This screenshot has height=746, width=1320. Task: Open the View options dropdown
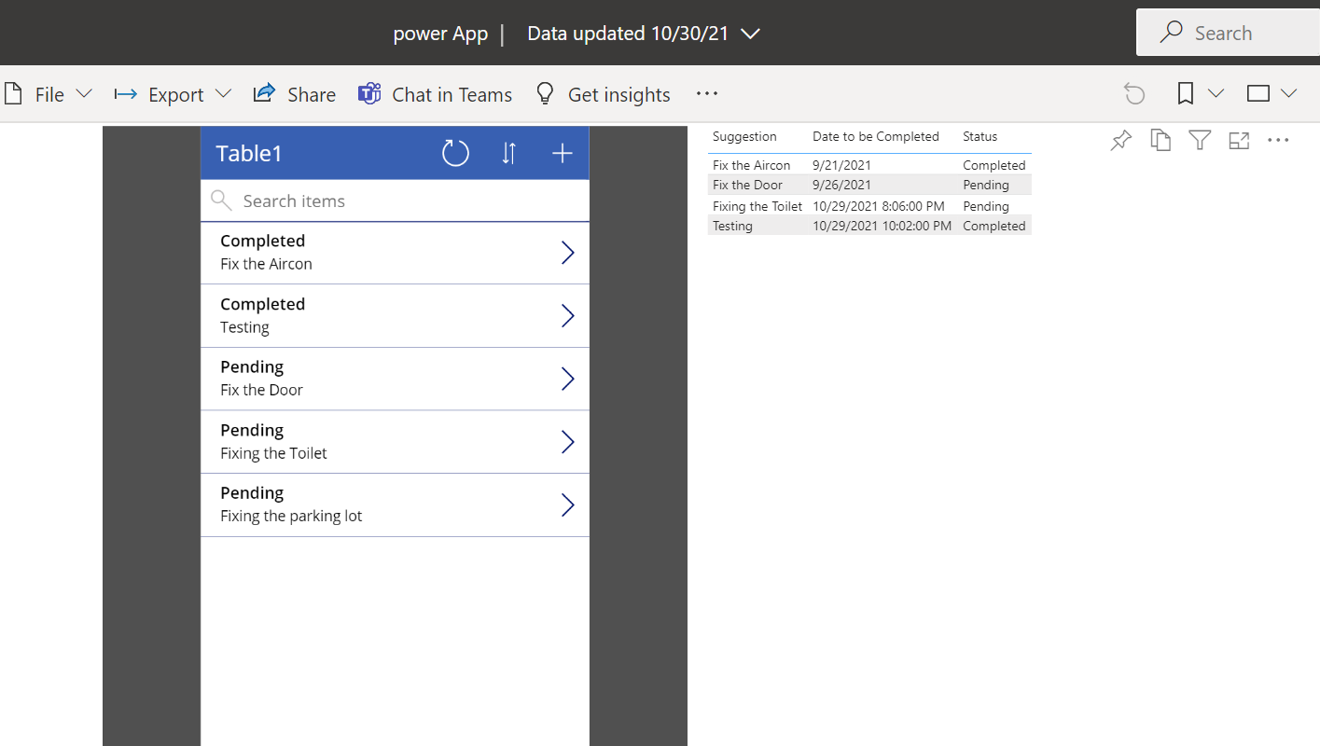click(x=1271, y=93)
